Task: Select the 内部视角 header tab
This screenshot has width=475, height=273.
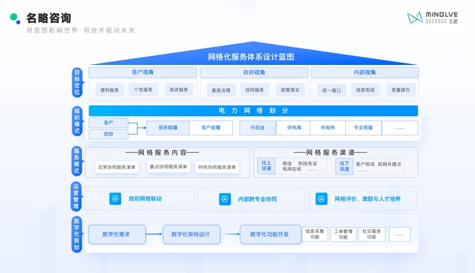Action: (365, 72)
